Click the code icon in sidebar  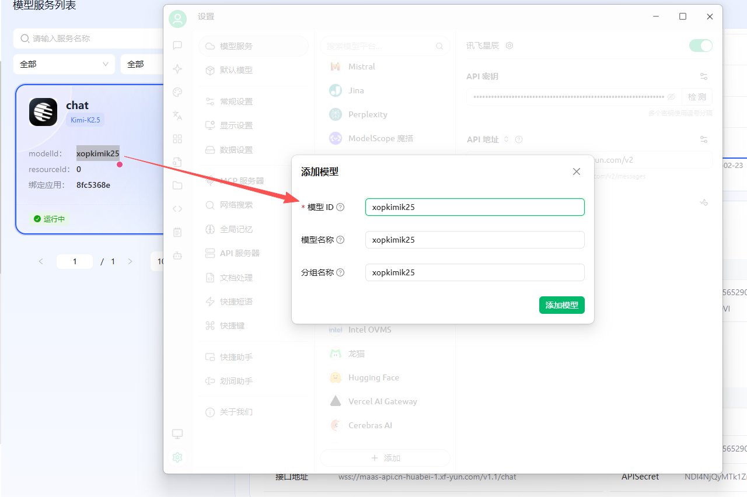177,209
